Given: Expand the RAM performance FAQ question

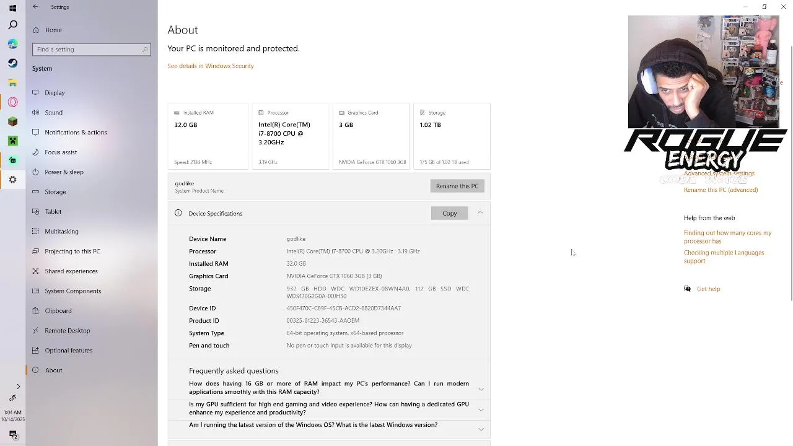Looking at the screenshot, I should pyautogui.click(x=481, y=389).
